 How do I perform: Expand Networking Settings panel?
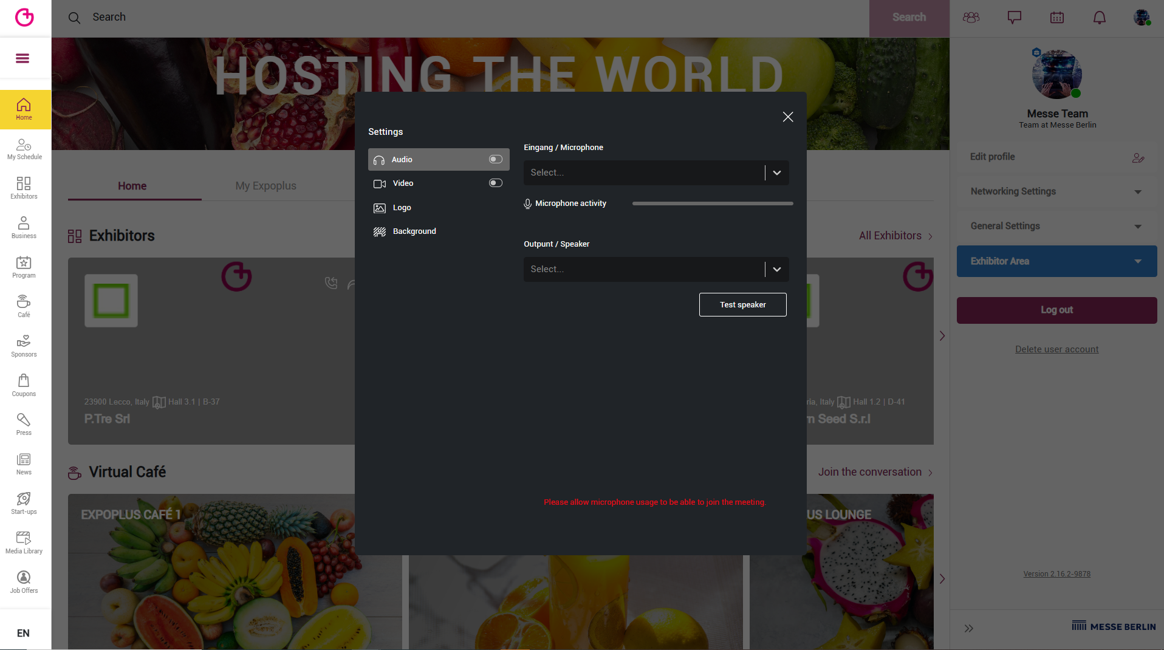1056,191
